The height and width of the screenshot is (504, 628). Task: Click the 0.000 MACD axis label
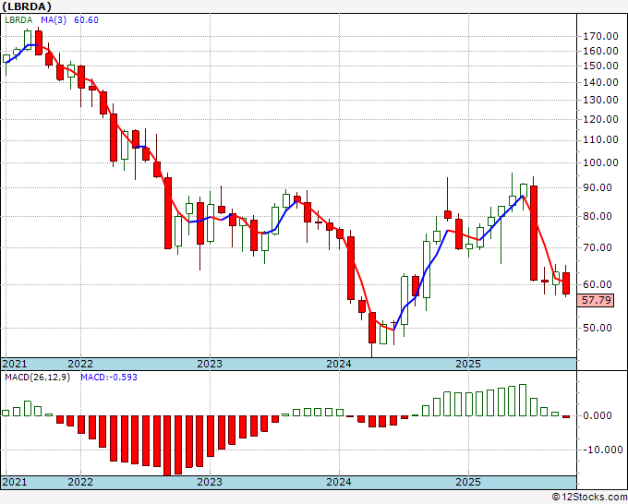[598, 415]
